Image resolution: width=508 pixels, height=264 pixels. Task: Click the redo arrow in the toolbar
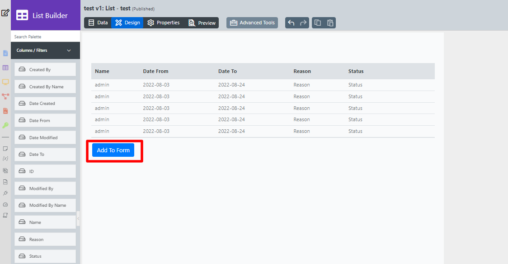pos(303,23)
